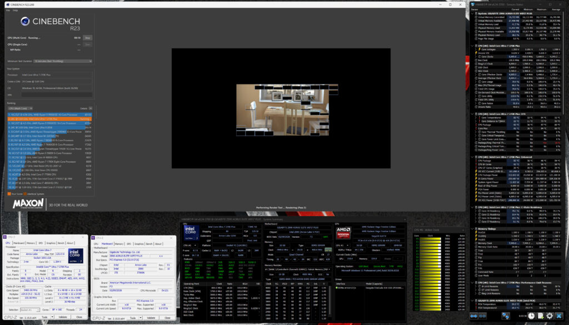Reset sensor min/max with clock icon
569x325 pixels.
pos(531,316)
